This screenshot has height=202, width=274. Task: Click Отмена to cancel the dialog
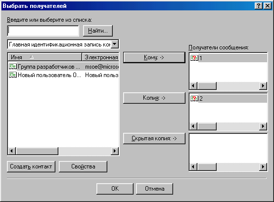click(x=154, y=189)
